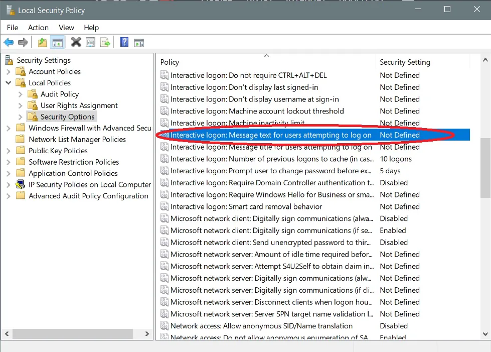
Task: Toggle Show/Hide Console Tree icon
Action: pos(58,43)
